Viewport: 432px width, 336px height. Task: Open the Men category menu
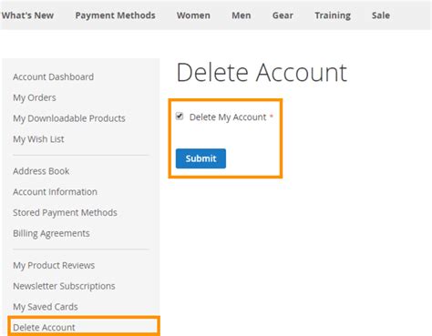(242, 15)
